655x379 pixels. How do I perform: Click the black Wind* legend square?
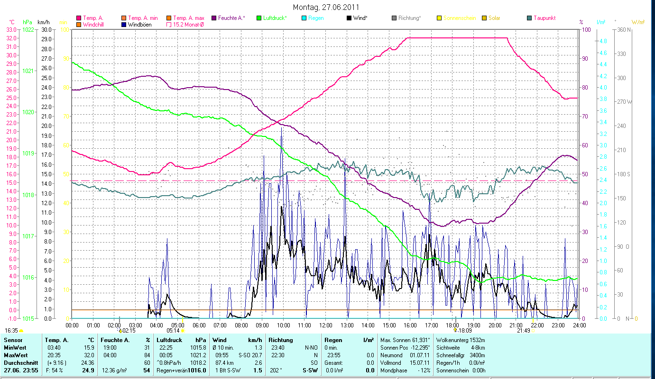click(x=349, y=18)
